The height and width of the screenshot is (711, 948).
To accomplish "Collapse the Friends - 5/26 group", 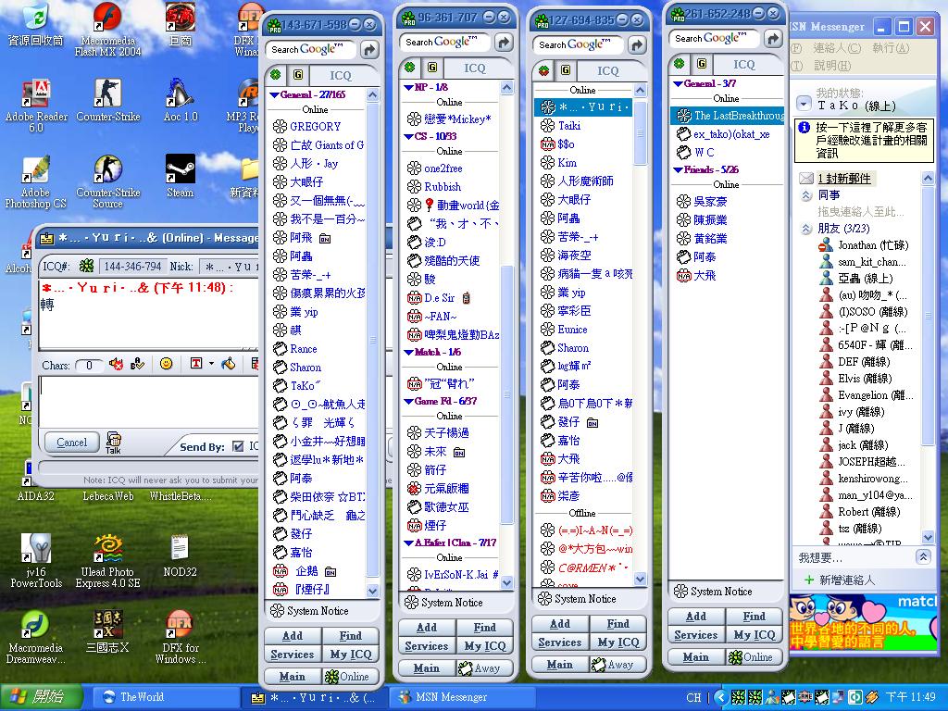I will point(678,170).
